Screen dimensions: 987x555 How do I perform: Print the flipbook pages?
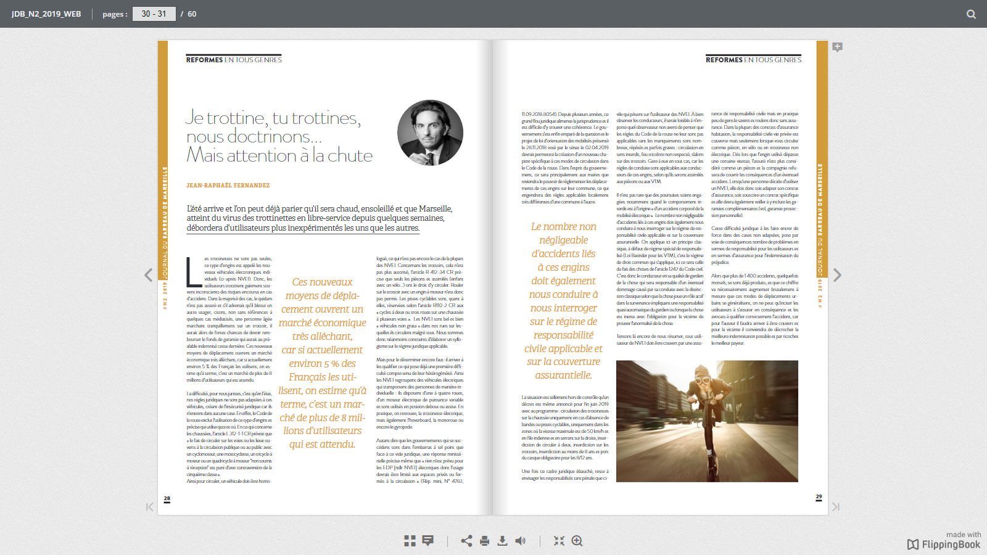tap(484, 541)
